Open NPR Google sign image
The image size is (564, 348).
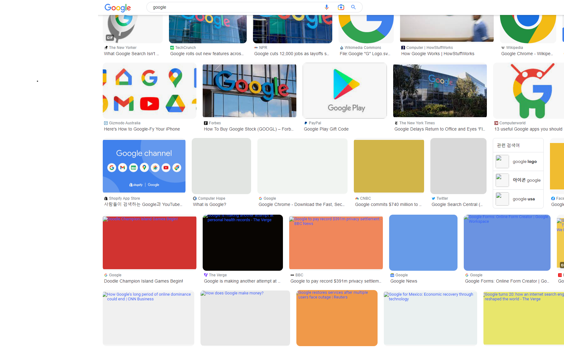pos(293,29)
